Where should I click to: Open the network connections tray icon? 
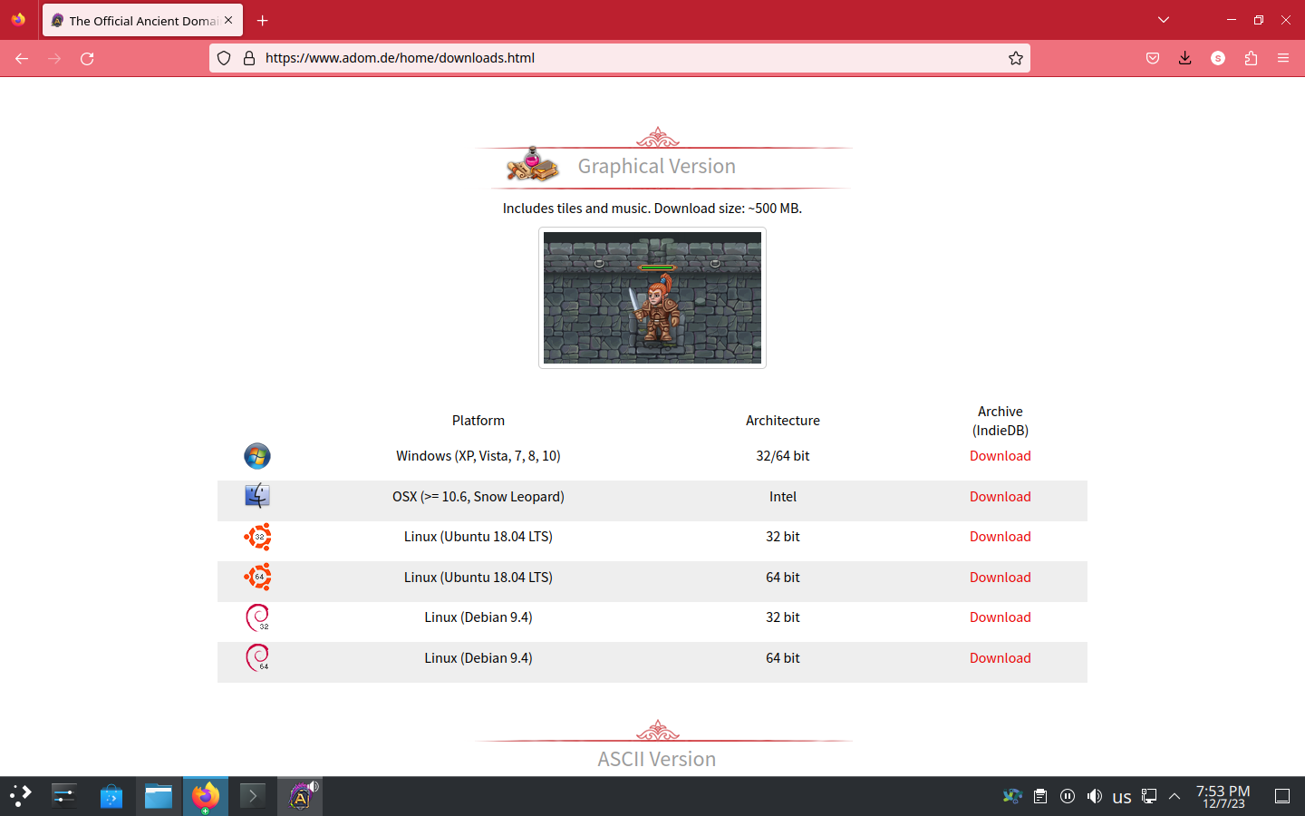click(x=1149, y=796)
